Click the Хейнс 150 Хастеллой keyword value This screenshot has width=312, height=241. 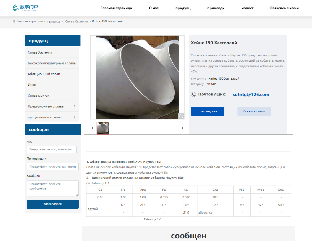coord(224,78)
